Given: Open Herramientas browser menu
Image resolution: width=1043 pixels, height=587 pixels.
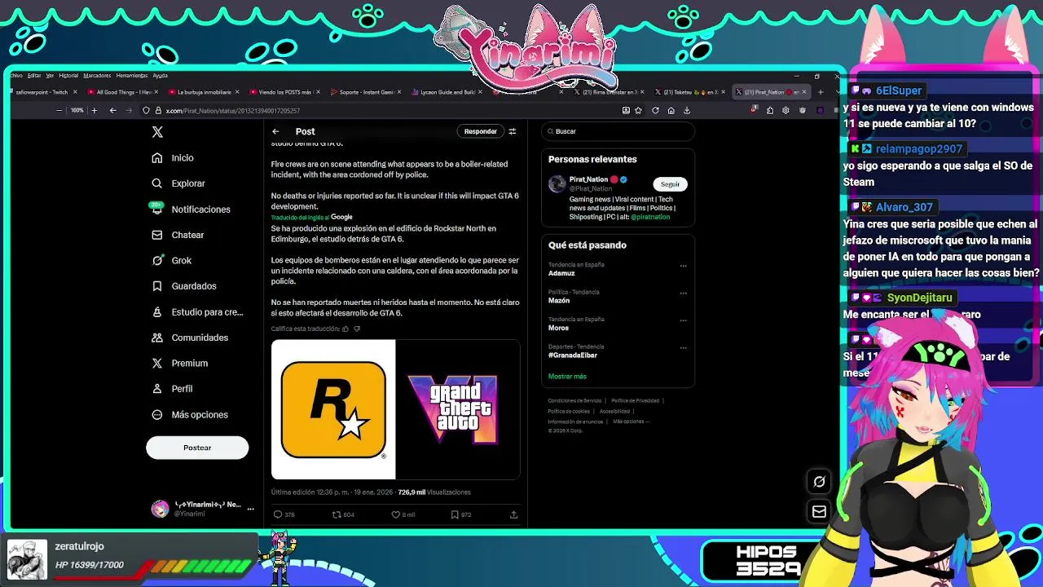Looking at the screenshot, I should point(132,76).
